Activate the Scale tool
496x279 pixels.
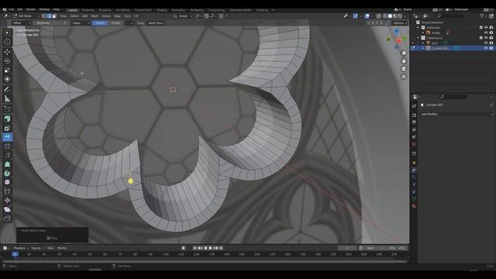[7, 71]
